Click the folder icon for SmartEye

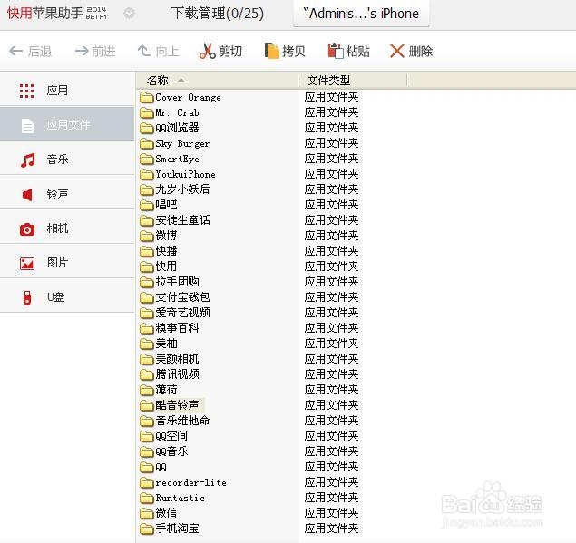(147, 160)
